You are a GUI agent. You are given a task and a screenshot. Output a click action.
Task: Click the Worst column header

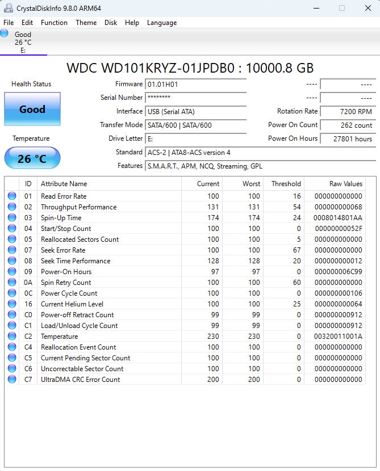[243, 183]
